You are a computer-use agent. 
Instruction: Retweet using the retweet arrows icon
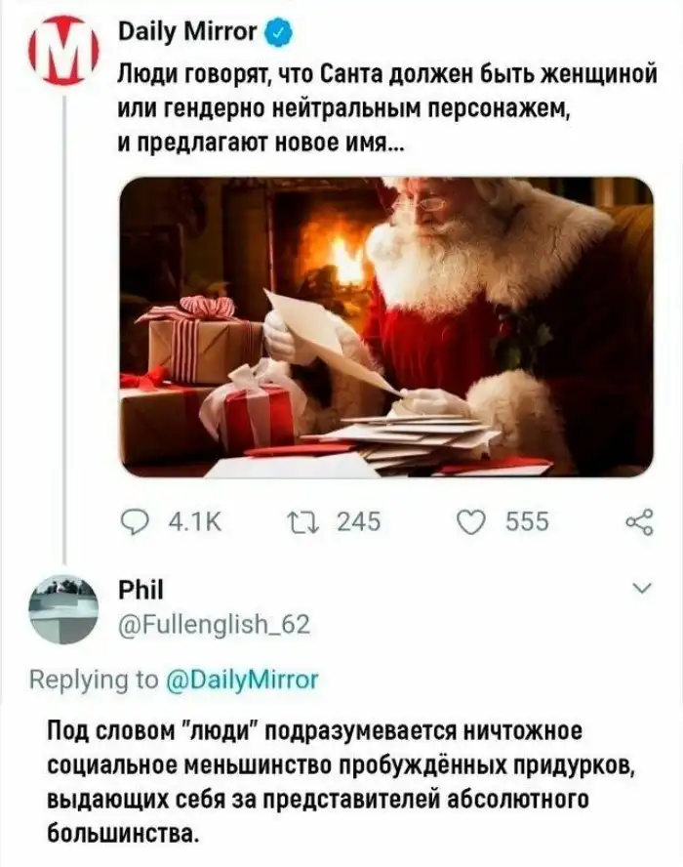point(301,521)
